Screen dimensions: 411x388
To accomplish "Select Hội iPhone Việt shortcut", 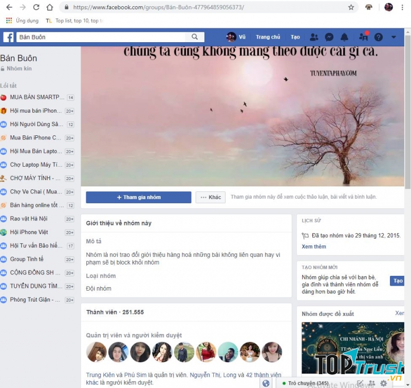I will tap(29, 232).
